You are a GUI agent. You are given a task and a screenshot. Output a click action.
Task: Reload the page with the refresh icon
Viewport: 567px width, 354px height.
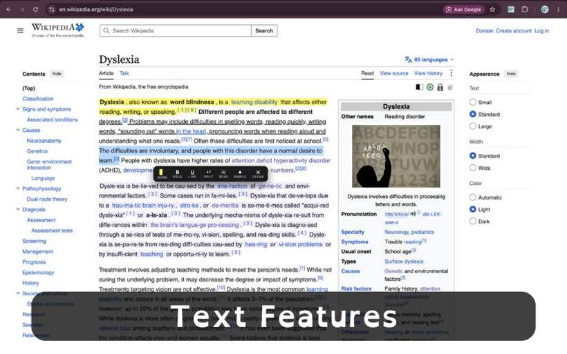pyautogui.click(x=35, y=10)
